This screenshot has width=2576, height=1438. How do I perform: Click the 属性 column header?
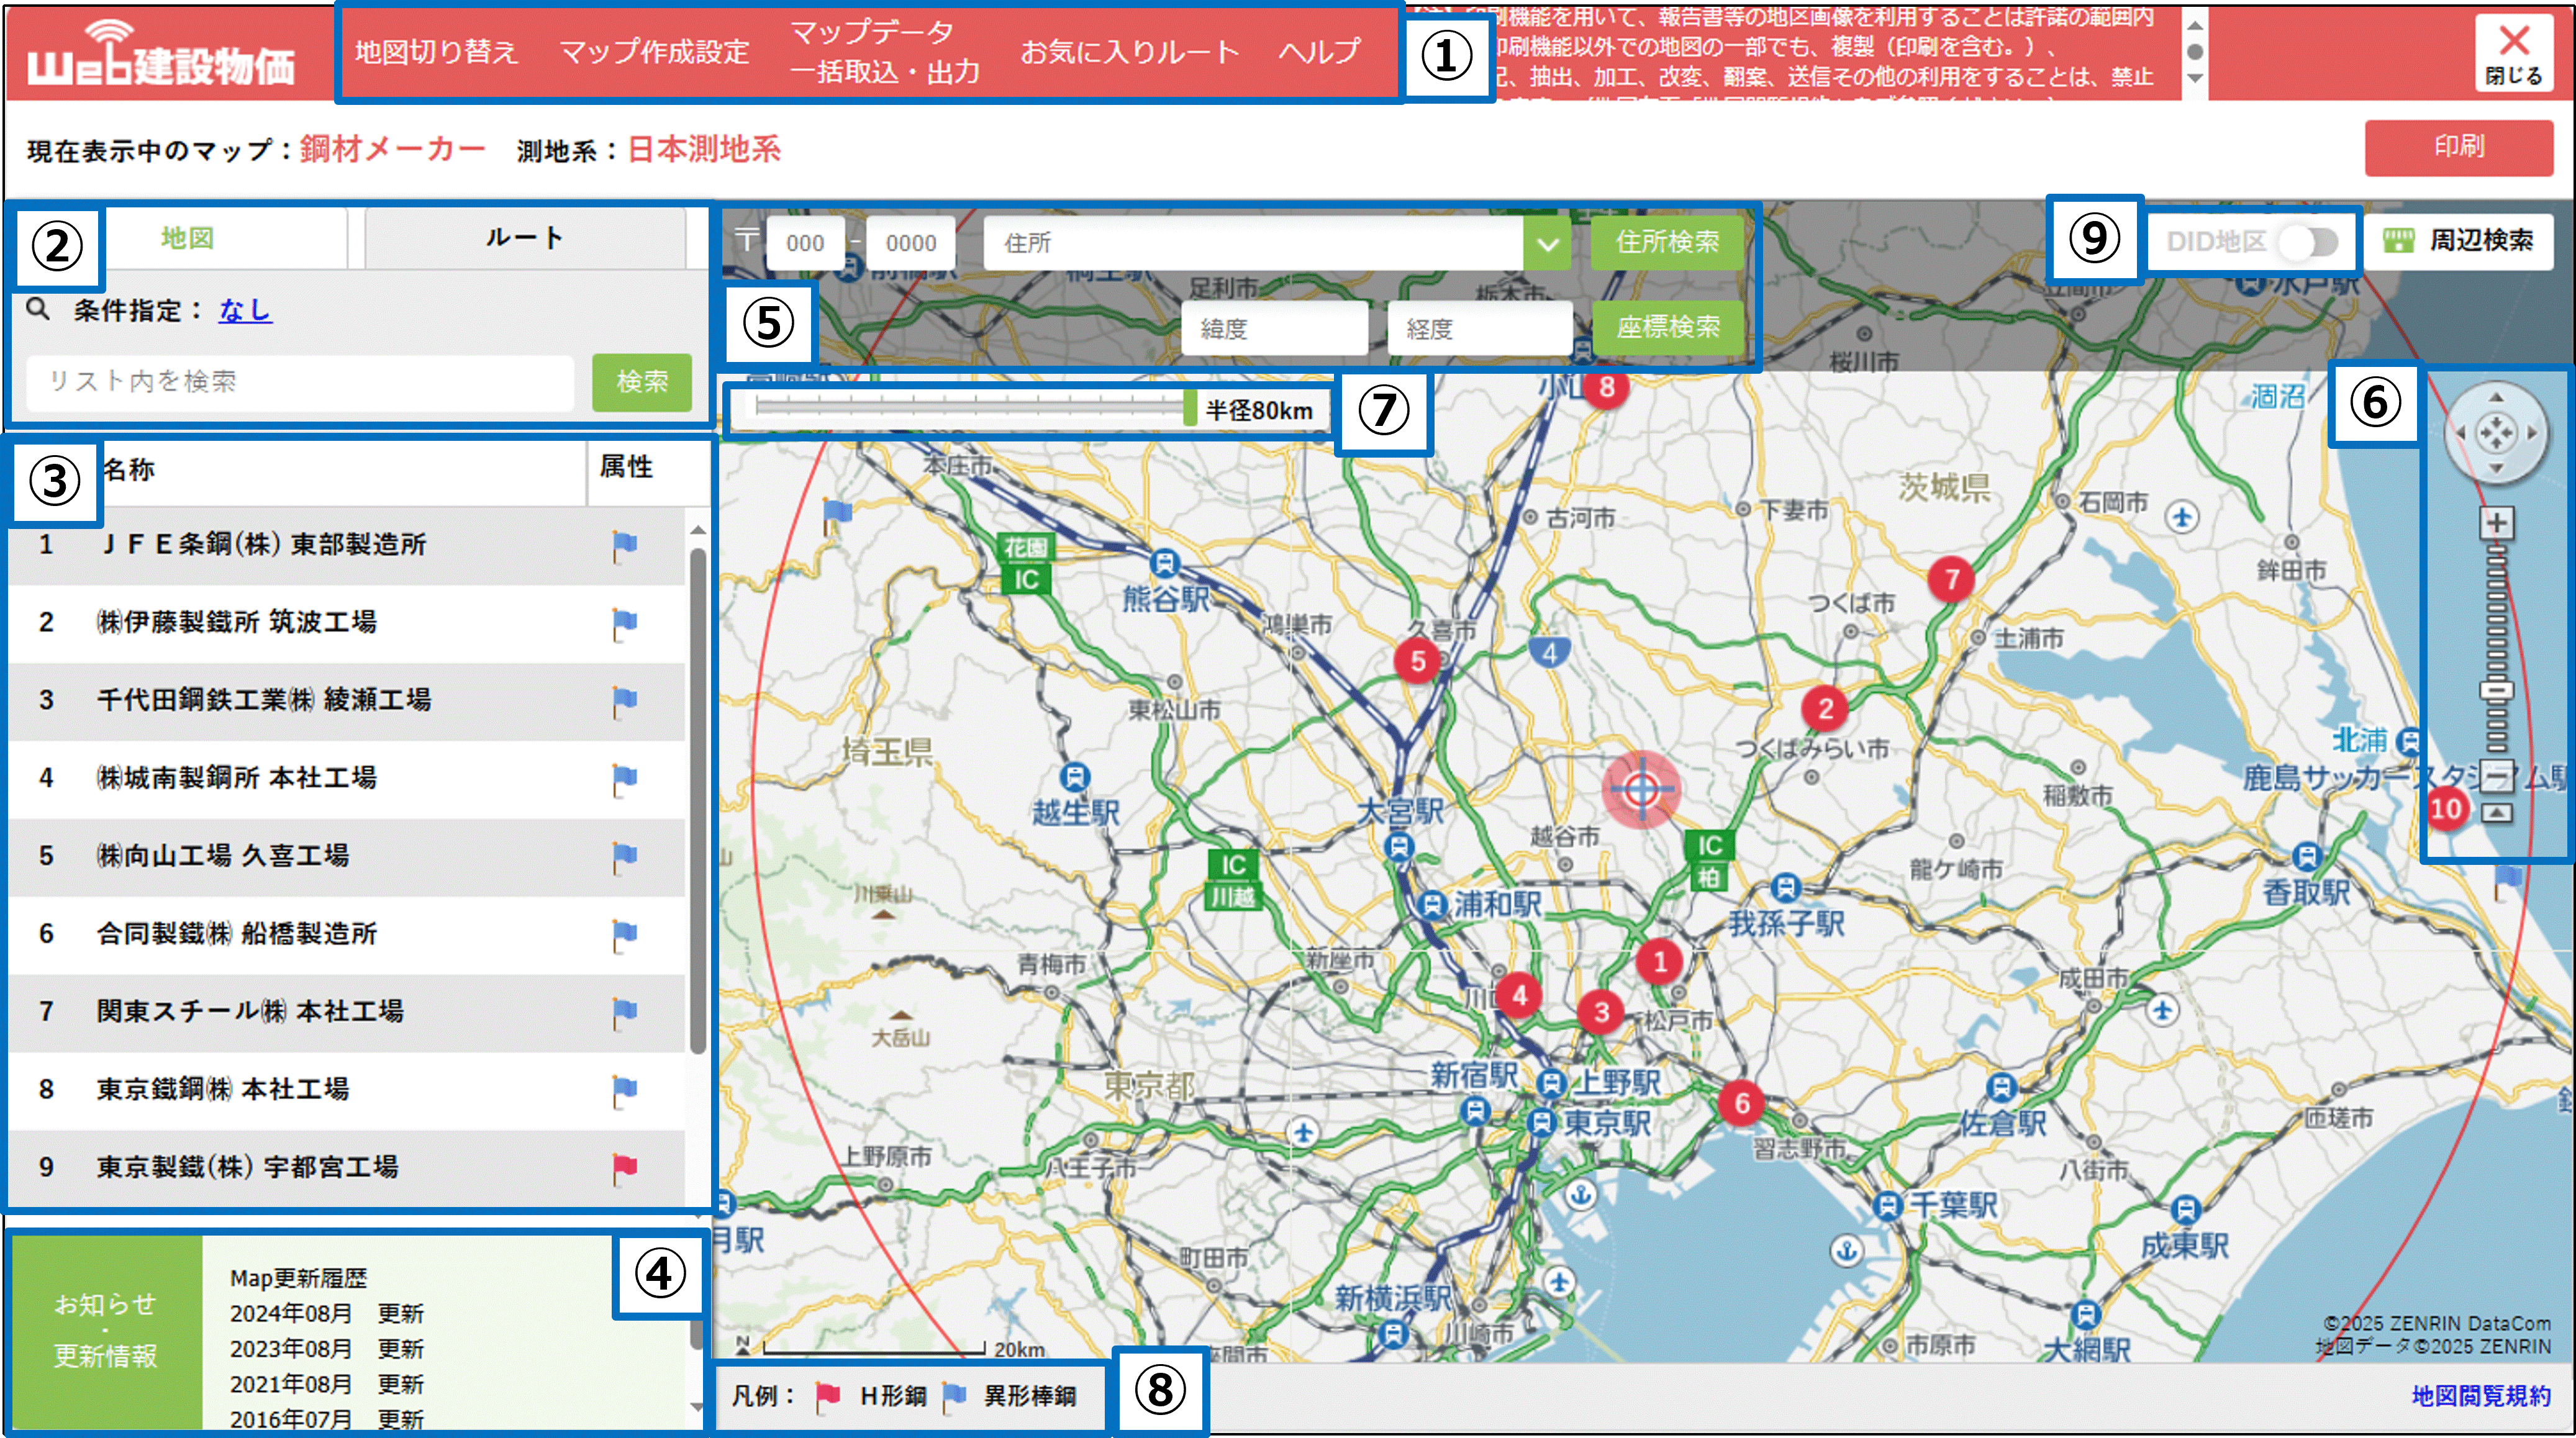tap(626, 466)
